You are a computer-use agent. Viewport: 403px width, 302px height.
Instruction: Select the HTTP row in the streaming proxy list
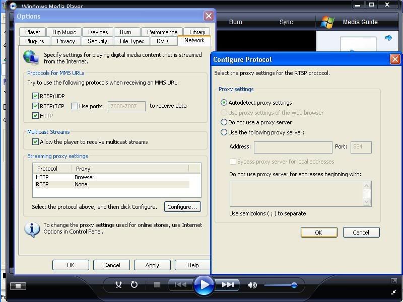(111, 177)
